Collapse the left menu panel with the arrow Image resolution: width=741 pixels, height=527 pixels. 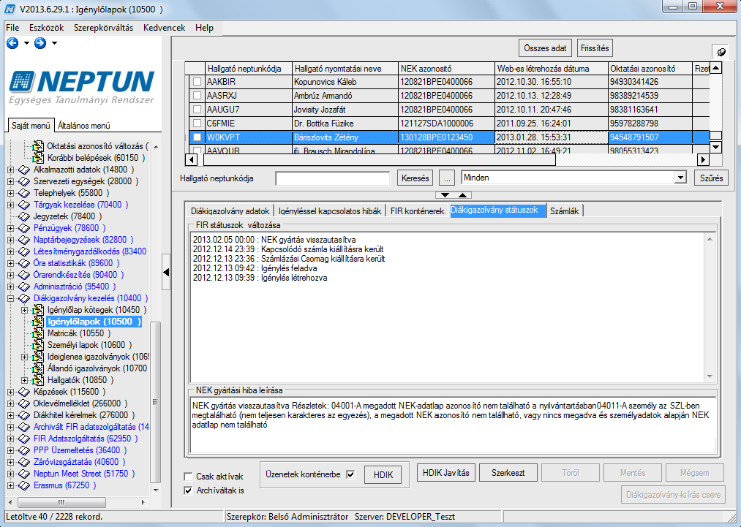[166, 272]
